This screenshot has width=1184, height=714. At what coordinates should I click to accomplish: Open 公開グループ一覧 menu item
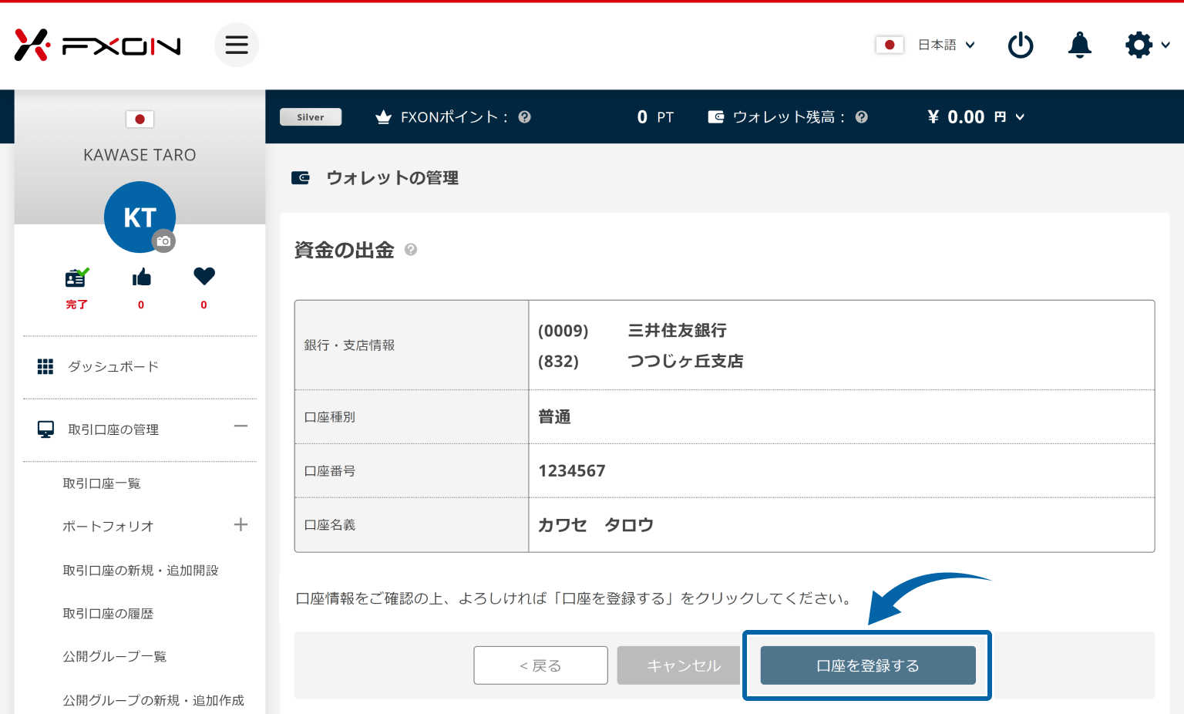pyautogui.click(x=115, y=657)
